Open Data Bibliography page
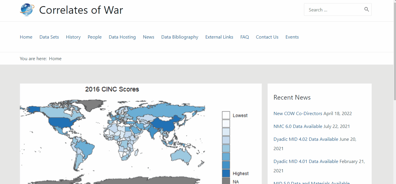The height and width of the screenshot is (184, 396). click(x=180, y=37)
